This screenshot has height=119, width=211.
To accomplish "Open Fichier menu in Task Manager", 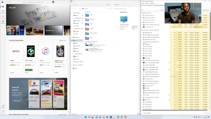I will pyautogui.click(x=143, y=3).
